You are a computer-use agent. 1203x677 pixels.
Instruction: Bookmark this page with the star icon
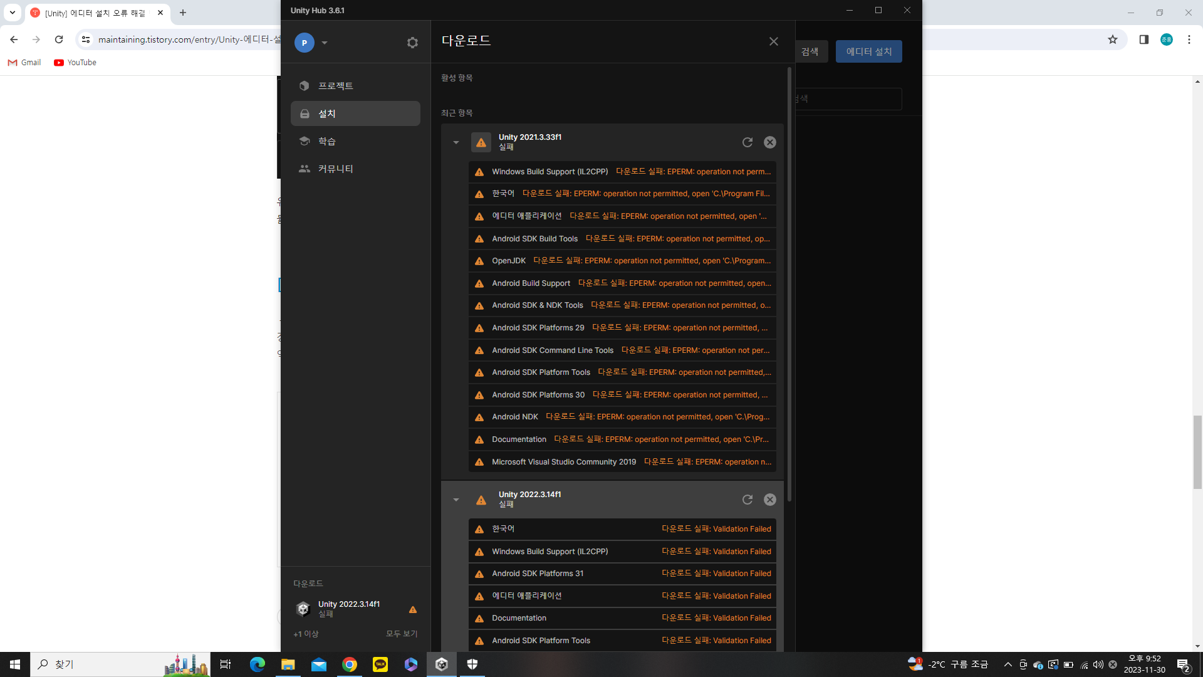(x=1113, y=39)
